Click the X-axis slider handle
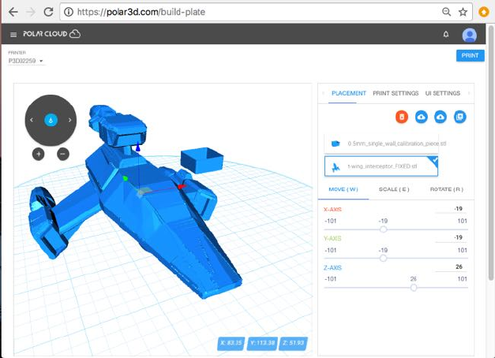The width and height of the screenshot is (495, 358). 383,229
